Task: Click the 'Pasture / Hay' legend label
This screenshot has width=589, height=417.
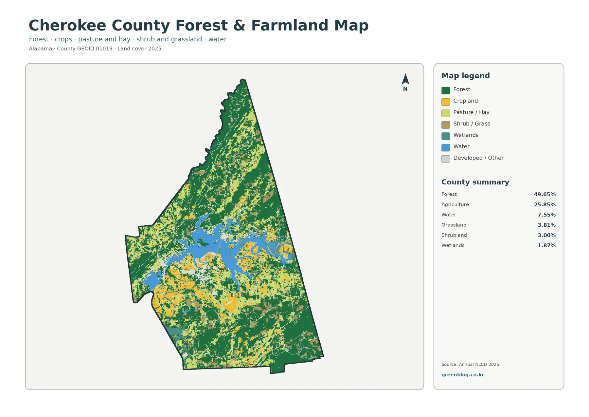Action: point(471,112)
